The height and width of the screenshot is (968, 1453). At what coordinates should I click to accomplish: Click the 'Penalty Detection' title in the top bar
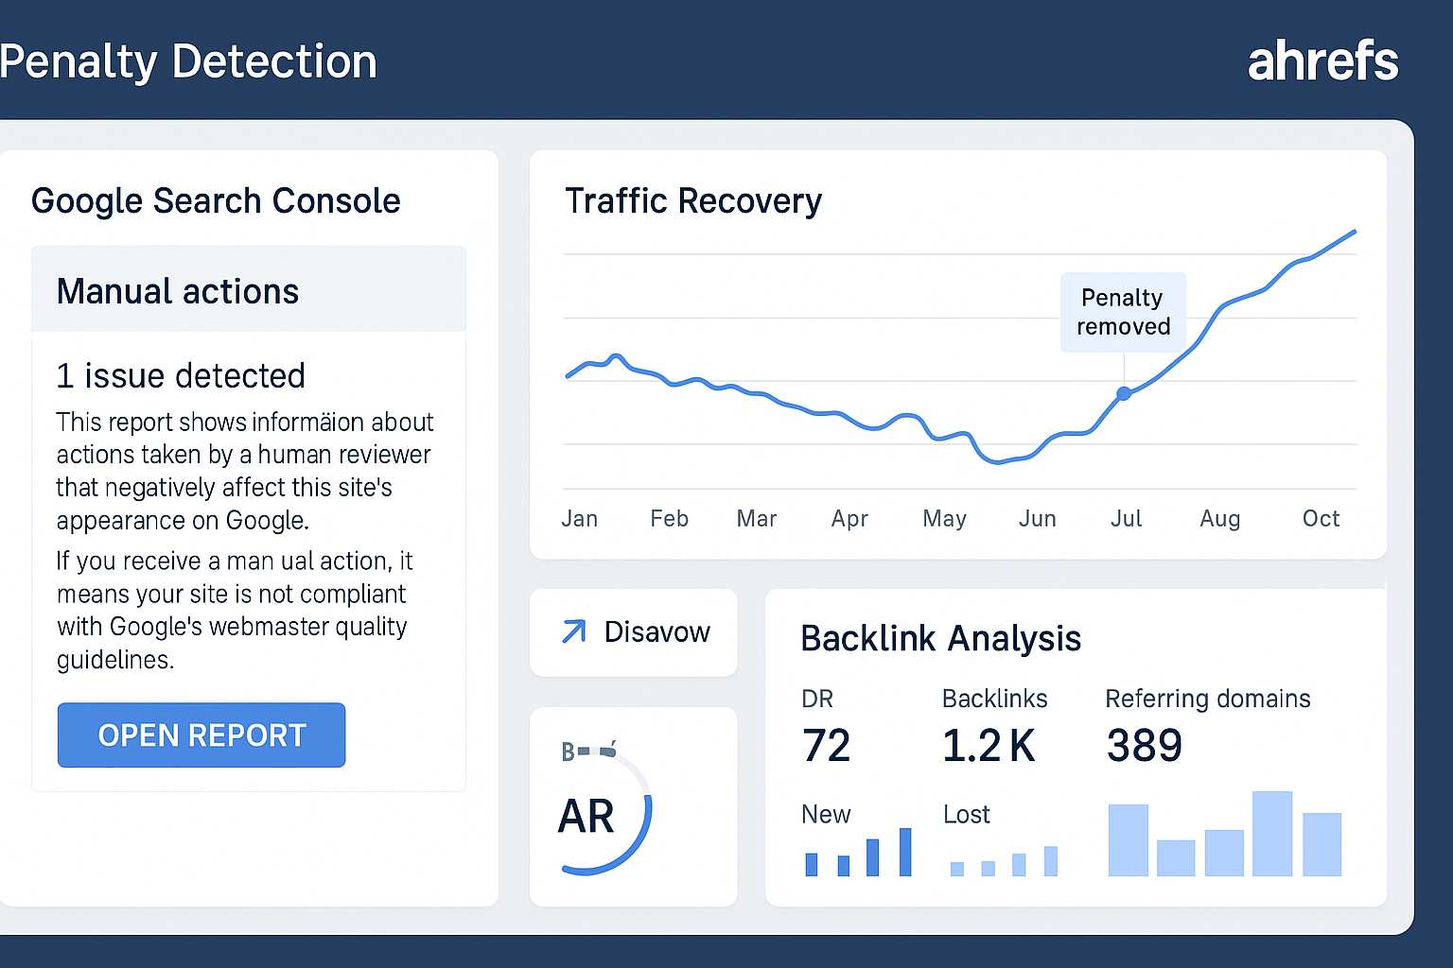(x=187, y=61)
